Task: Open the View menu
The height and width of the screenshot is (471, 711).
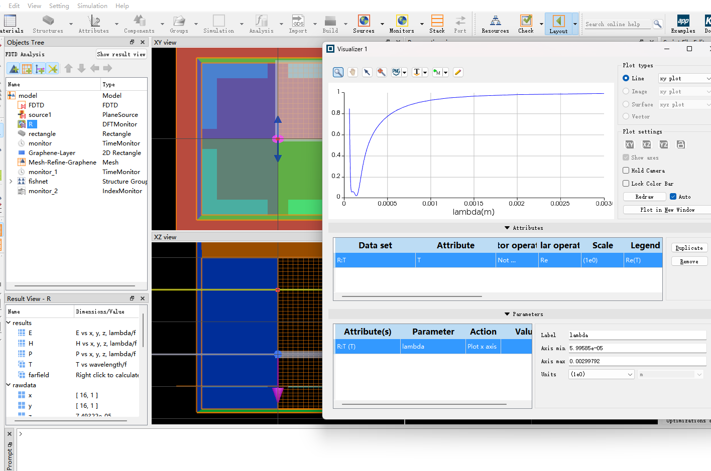Action: pos(35,6)
